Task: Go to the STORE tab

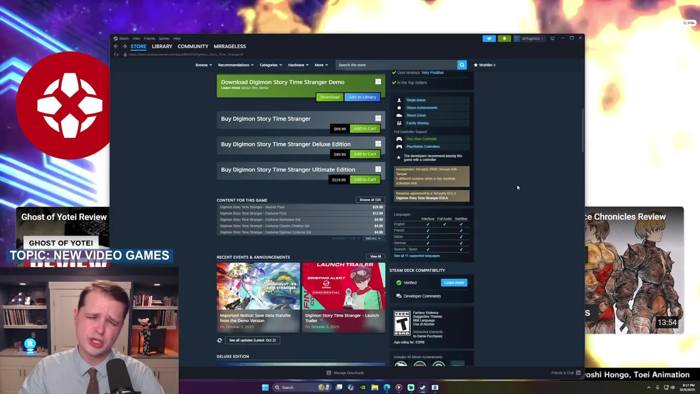Action: (138, 47)
